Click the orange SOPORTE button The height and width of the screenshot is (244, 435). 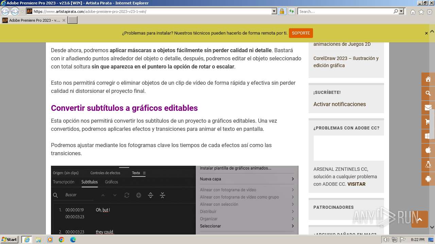(301, 33)
